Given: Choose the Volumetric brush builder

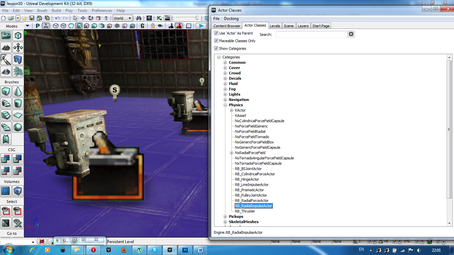Looking at the screenshot, I should coord(6,139).
